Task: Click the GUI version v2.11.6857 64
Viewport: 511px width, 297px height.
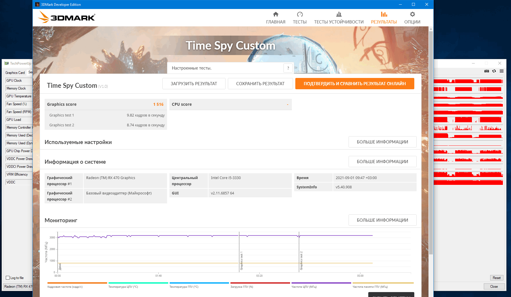Action: (222, 193)
